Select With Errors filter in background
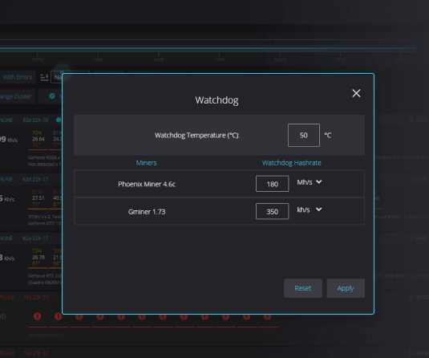 tap(18, 77)
